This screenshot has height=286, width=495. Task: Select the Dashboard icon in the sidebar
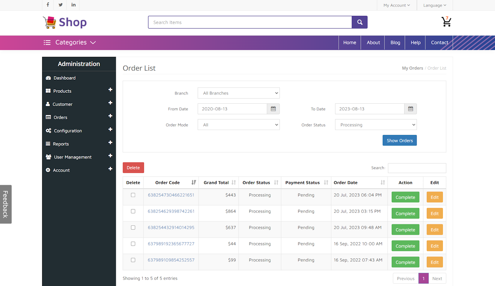coord(48,78)
